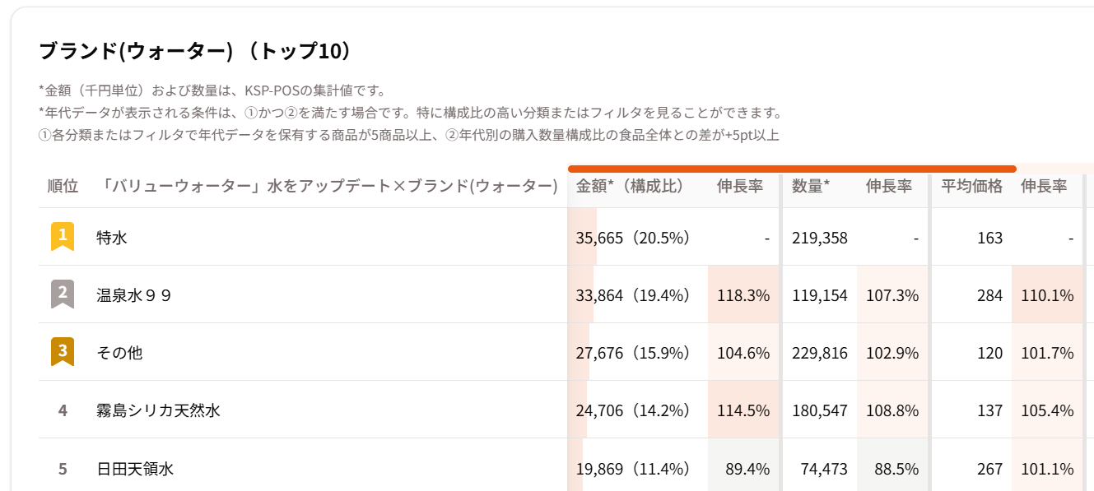1094x491 pixels.
Task: Select the その他 brand name
Action: coord(119,353)
